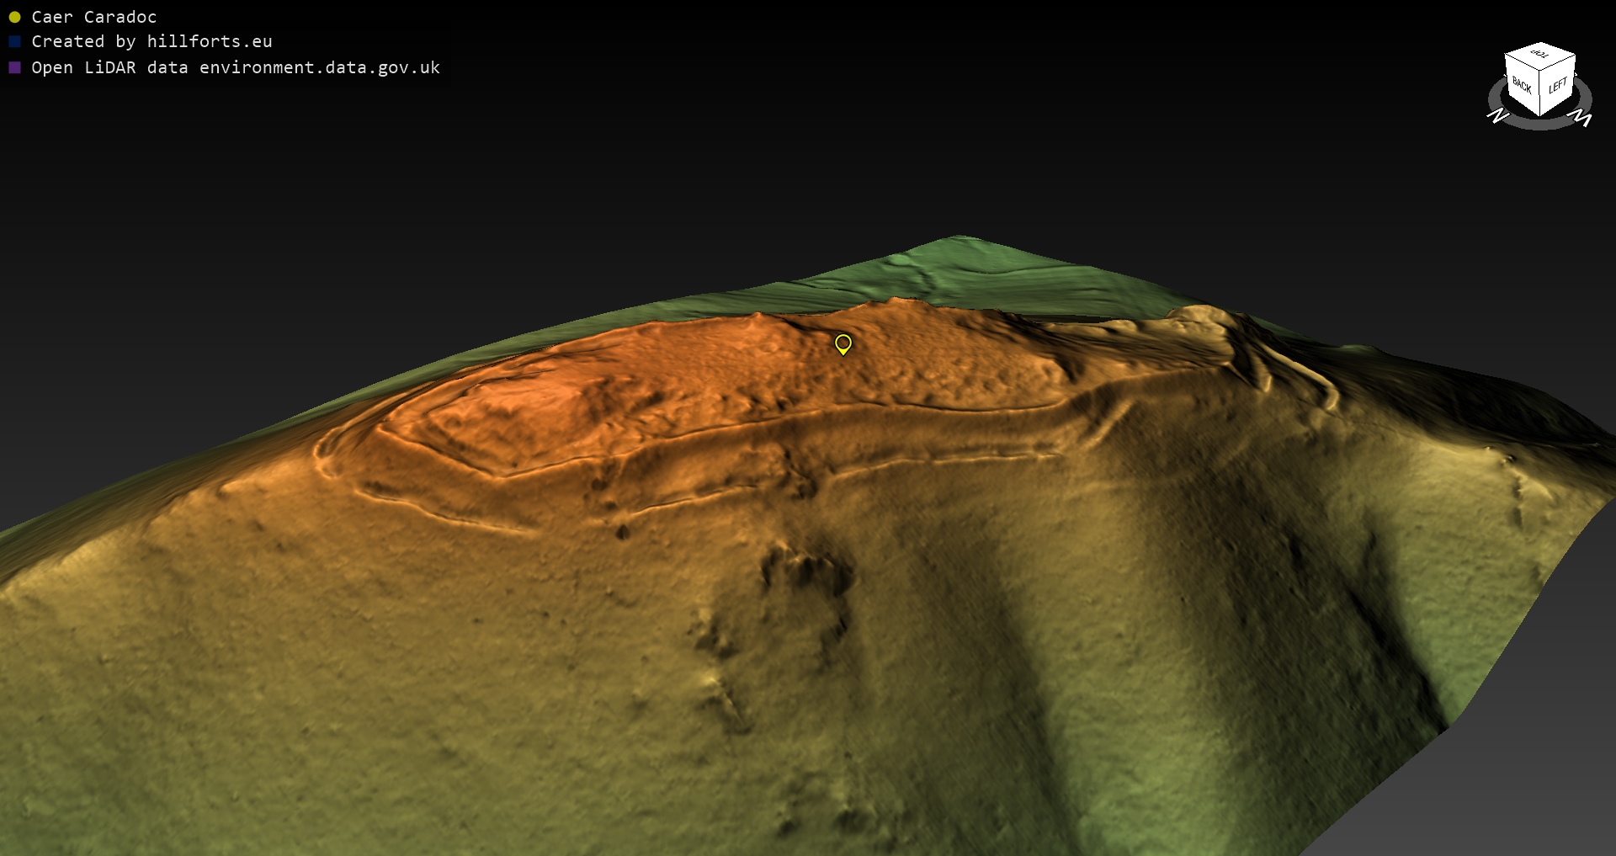Select the LEFT face of the view cube
This screenshot has width=1616, height=856.
tap(1558, 85)
